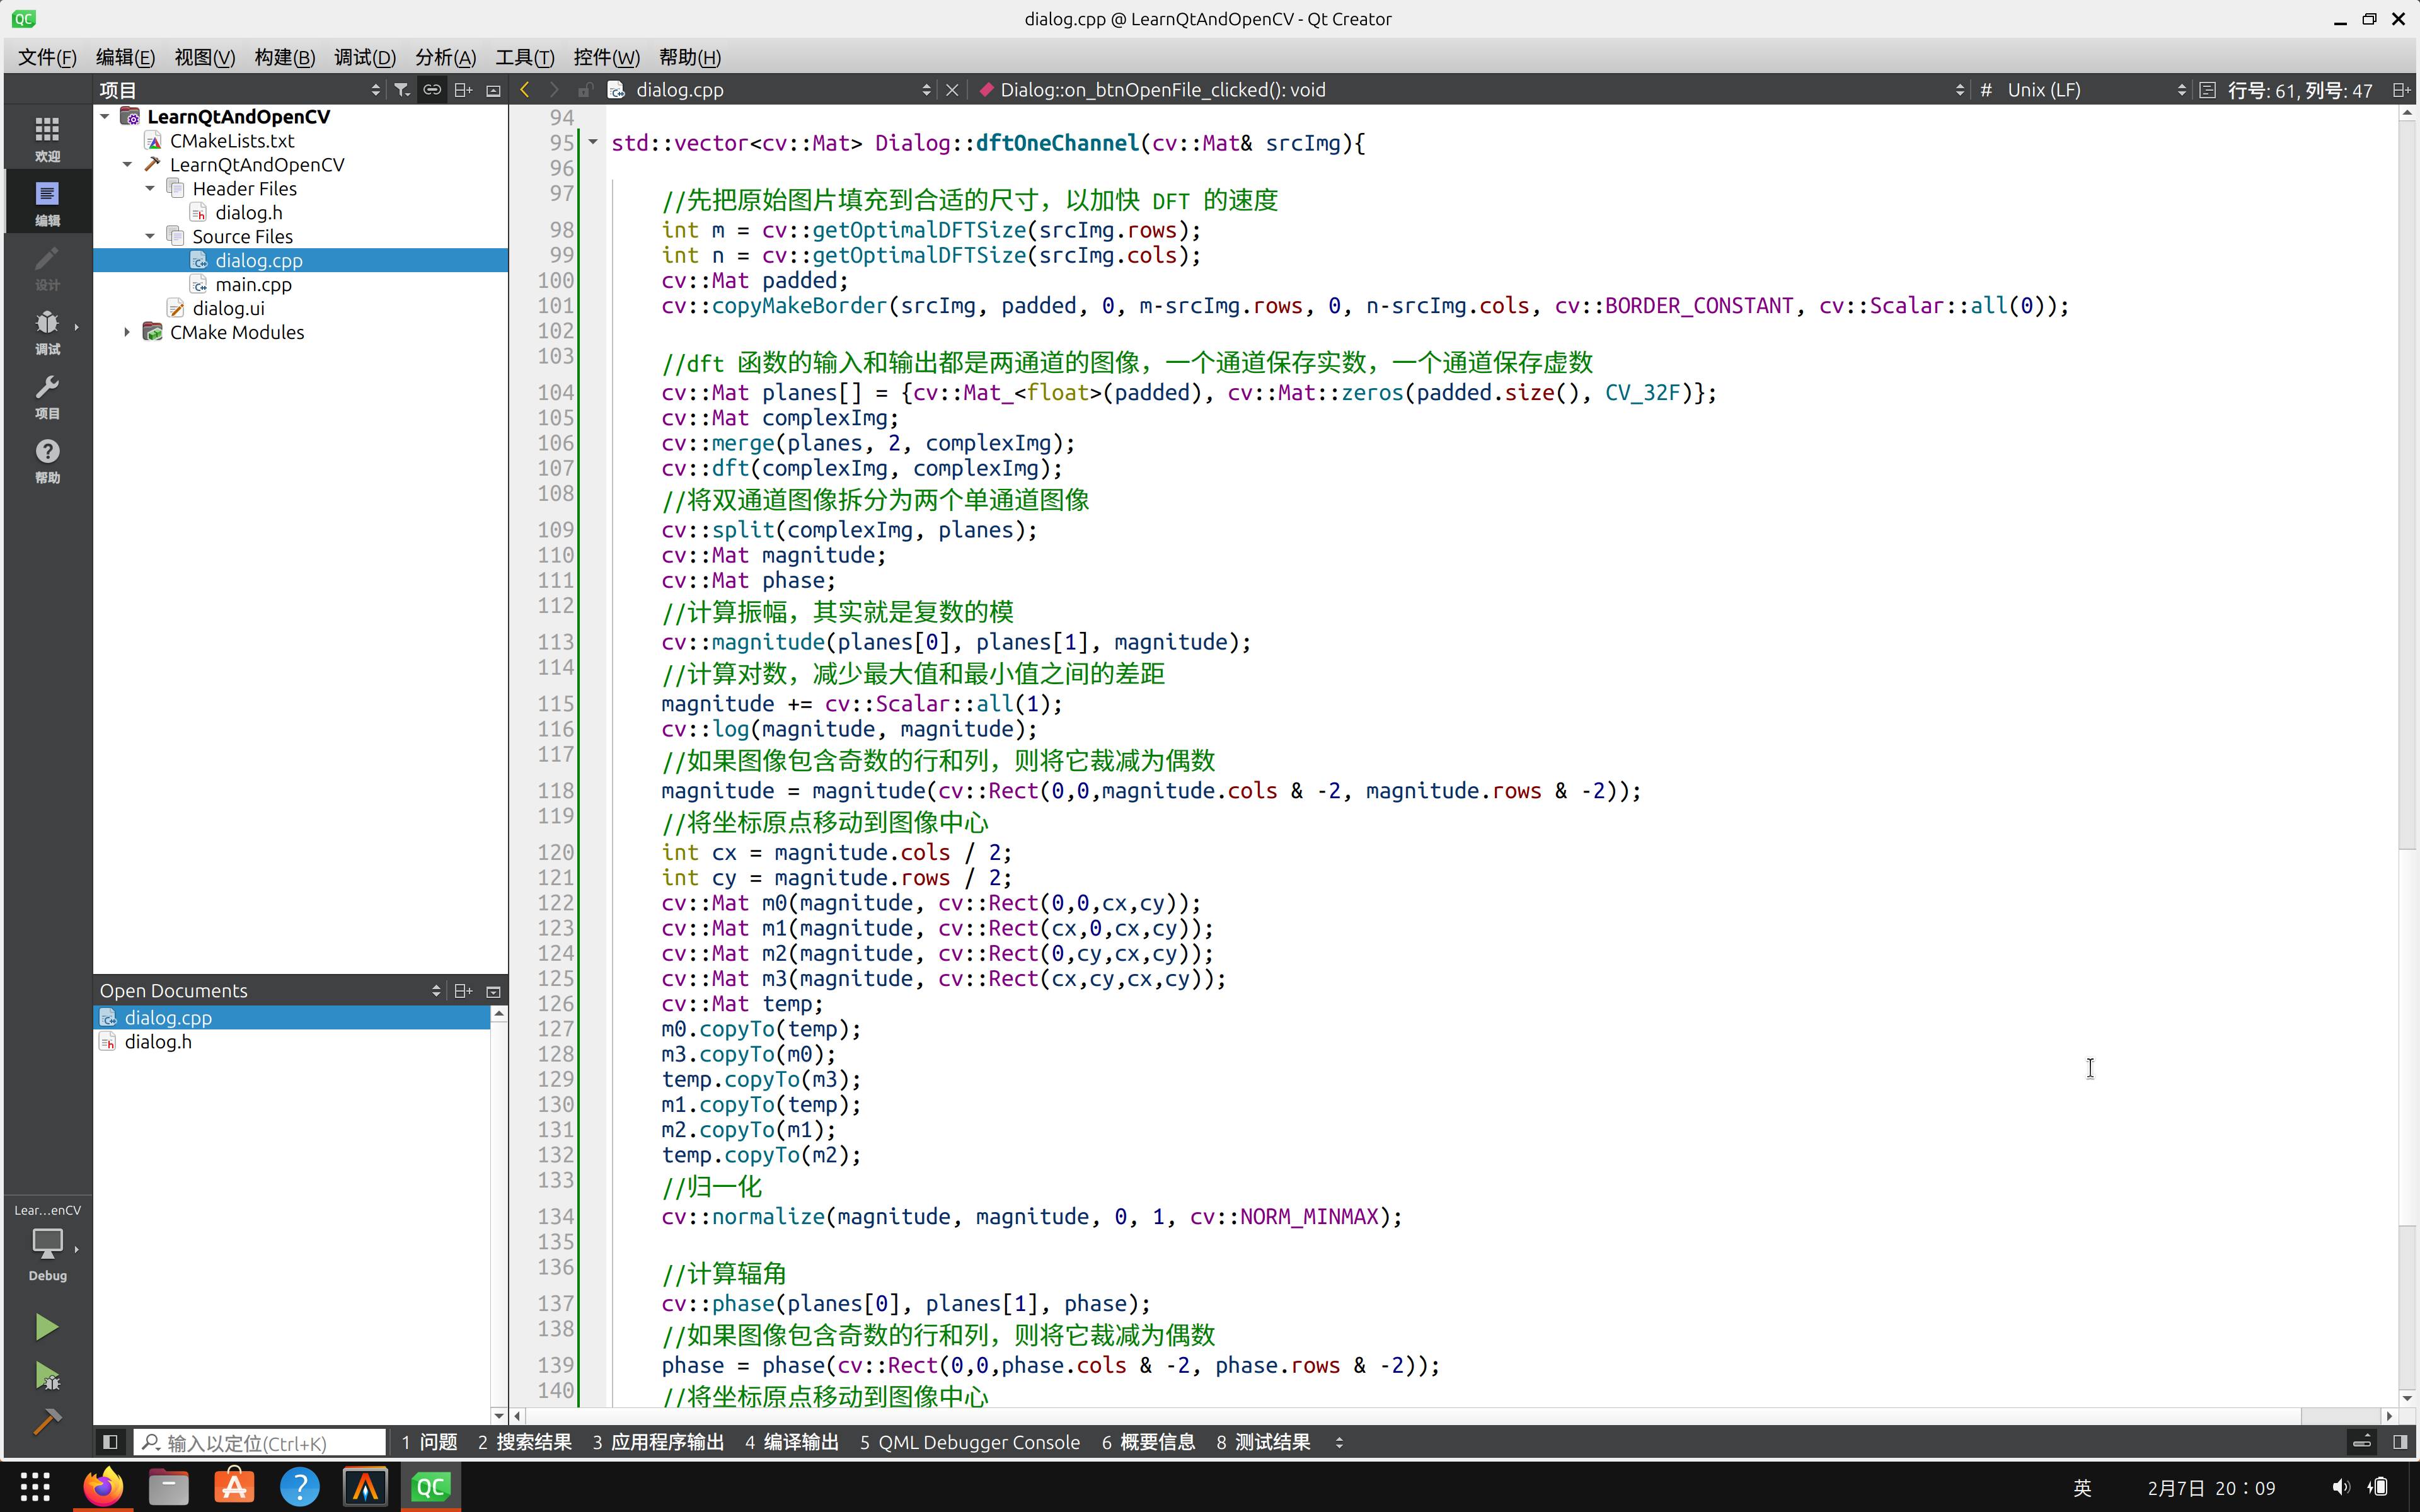Select dialog.h in the project tree

click(249, 213)
